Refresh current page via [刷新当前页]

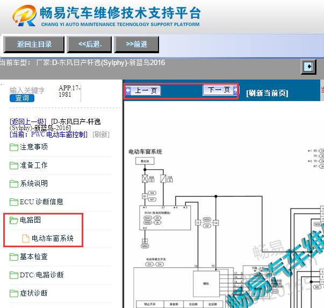click(x=267, y=93)
